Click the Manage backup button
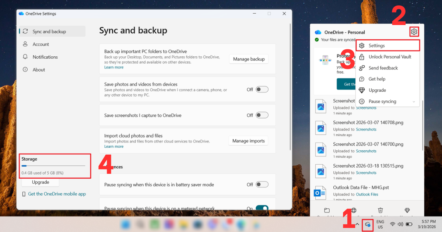 click(249, 59)
